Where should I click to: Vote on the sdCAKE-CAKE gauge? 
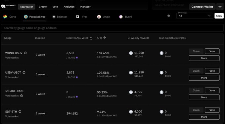[x=212, y=91]
